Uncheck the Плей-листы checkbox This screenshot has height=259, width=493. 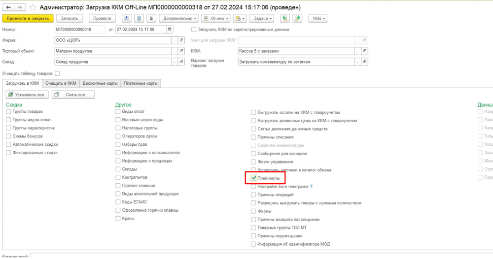click(253, 178)
